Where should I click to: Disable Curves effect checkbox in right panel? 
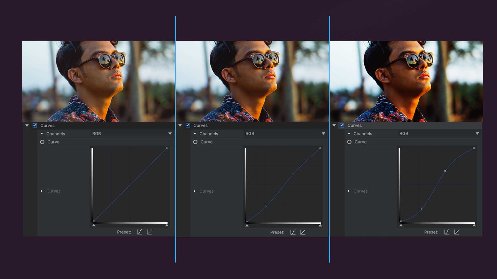342,125
